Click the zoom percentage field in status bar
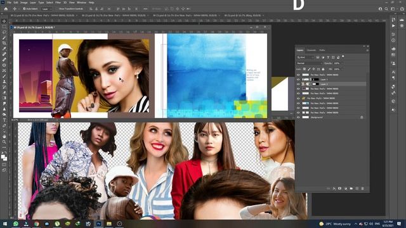 point(15,120)
